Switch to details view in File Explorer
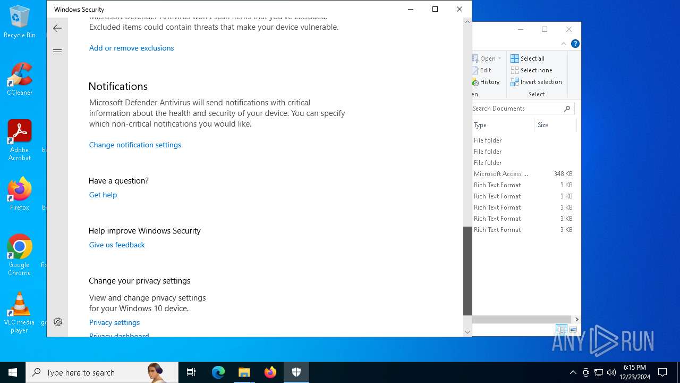This screenshot has width=680, height=383. 562,330
